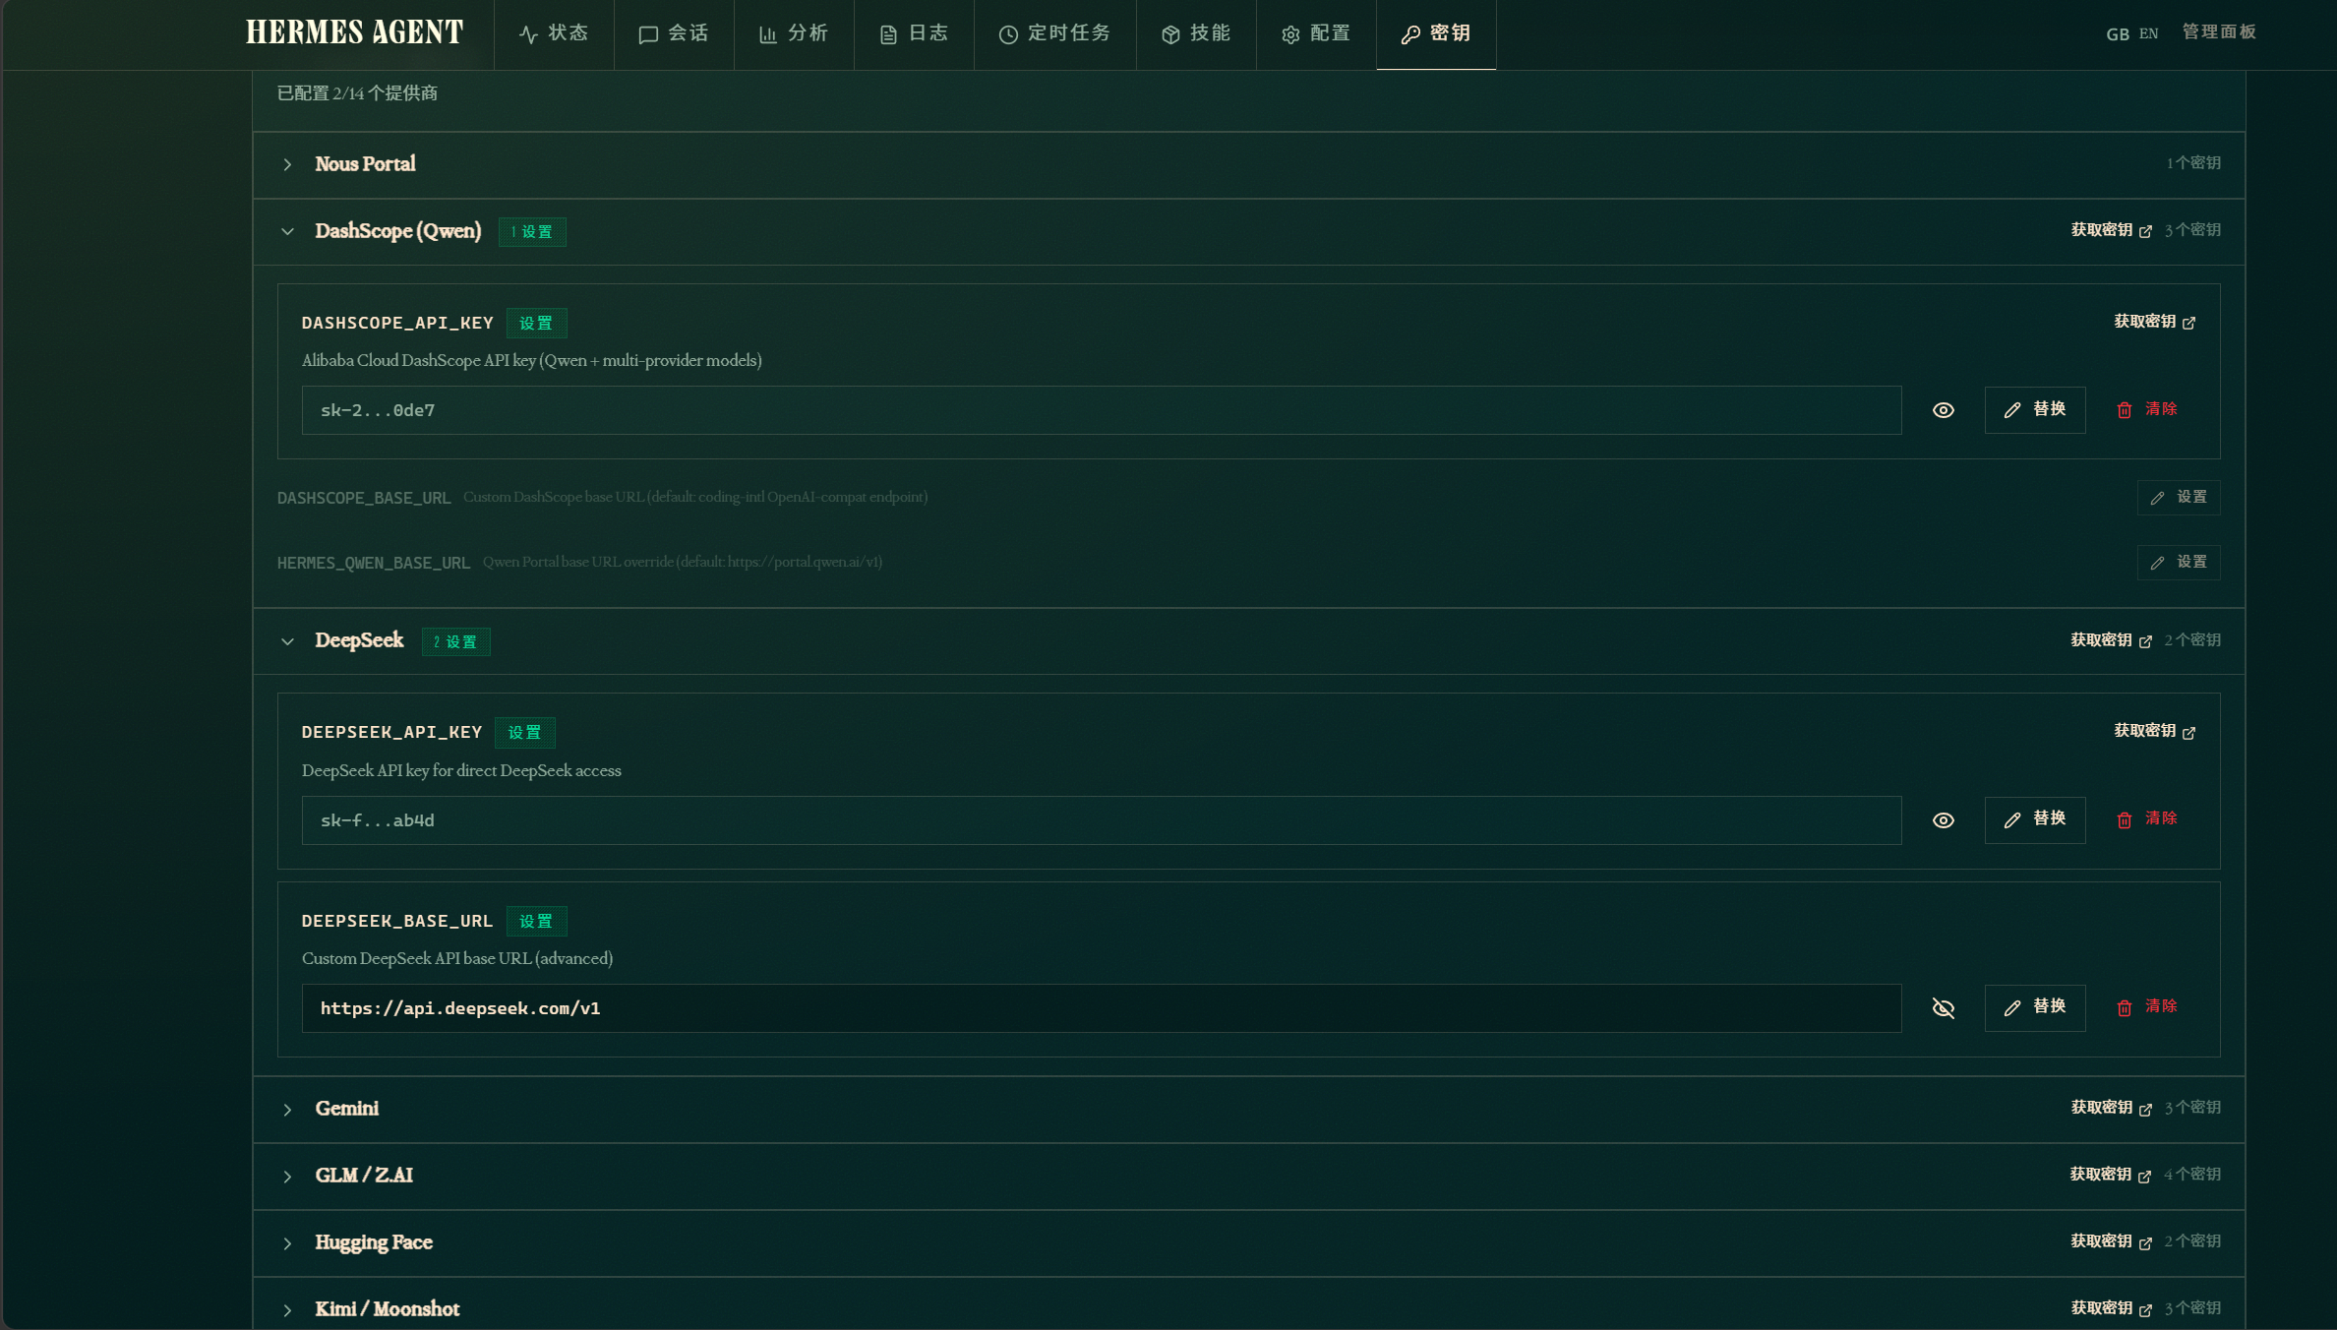Click the '4个密钥' count for GLM / Z.AI
Image resolution: width=2337 pixels, height=1330 pixels.
pos(2192,1175)
